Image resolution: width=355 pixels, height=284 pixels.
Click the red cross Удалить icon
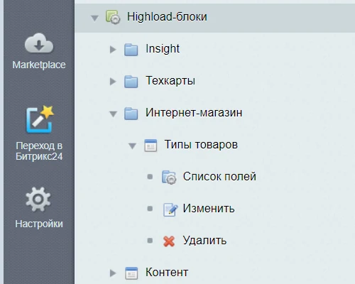[x=169, y=241]
